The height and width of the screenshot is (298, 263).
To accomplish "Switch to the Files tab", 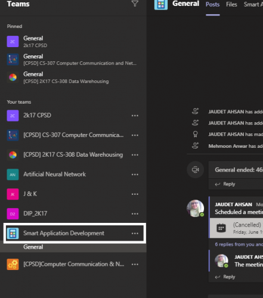I will [x=231, y=4].
